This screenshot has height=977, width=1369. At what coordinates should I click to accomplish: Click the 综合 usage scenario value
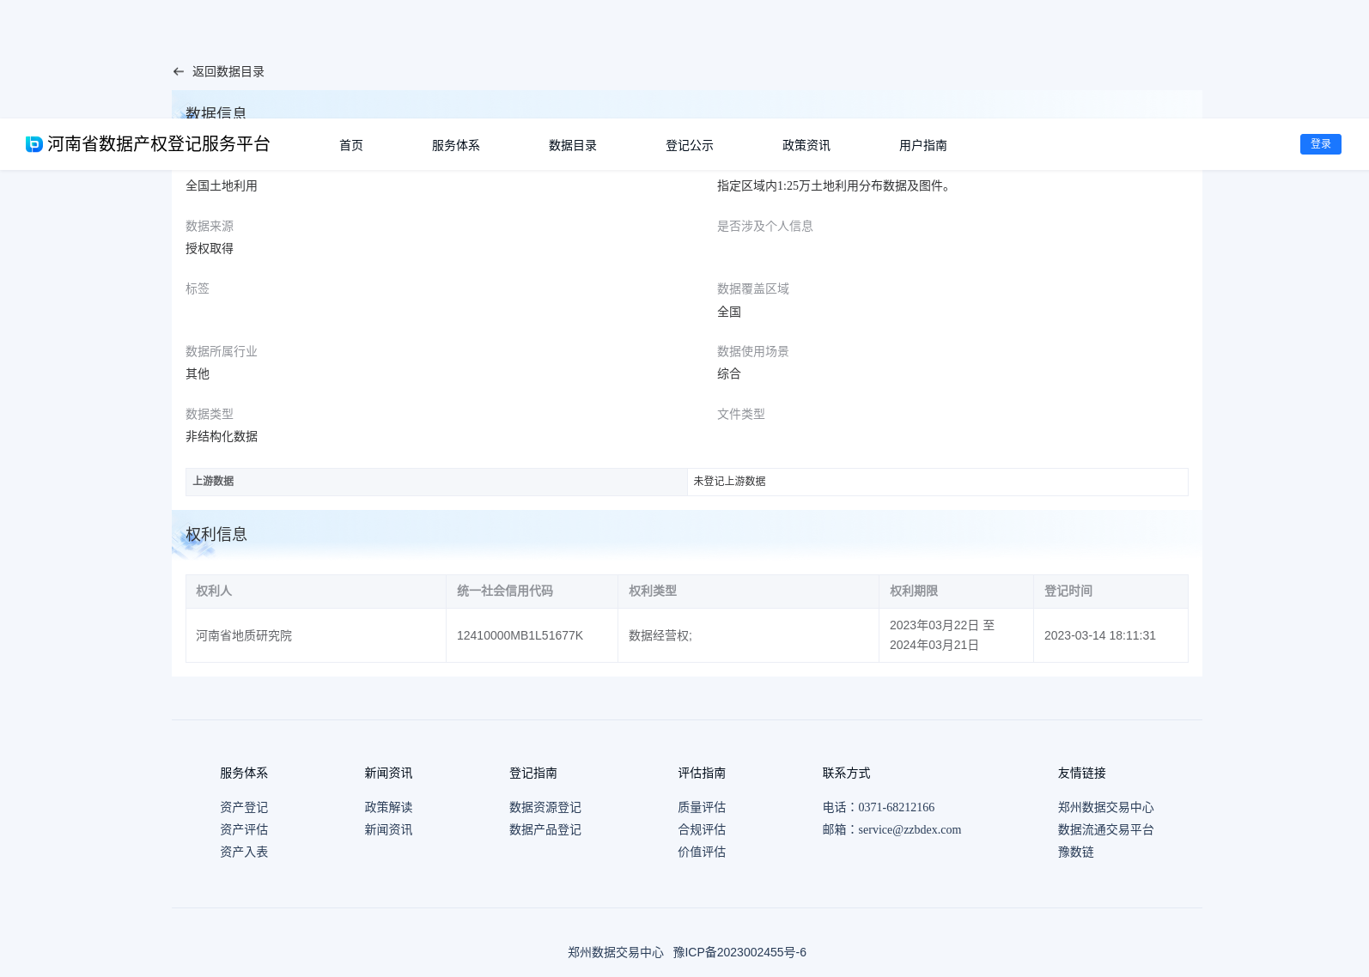point(729,373)
